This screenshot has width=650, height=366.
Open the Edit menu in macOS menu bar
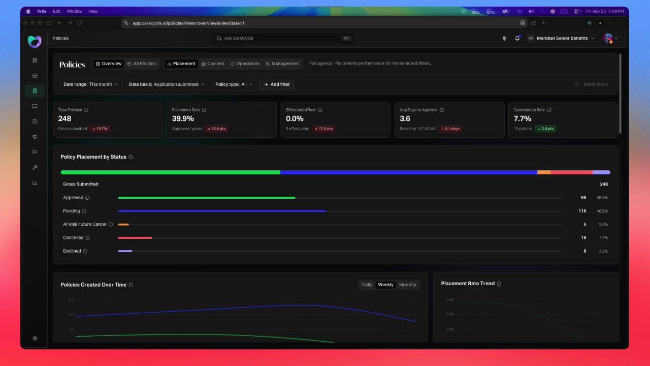click(x=57, y=11)
